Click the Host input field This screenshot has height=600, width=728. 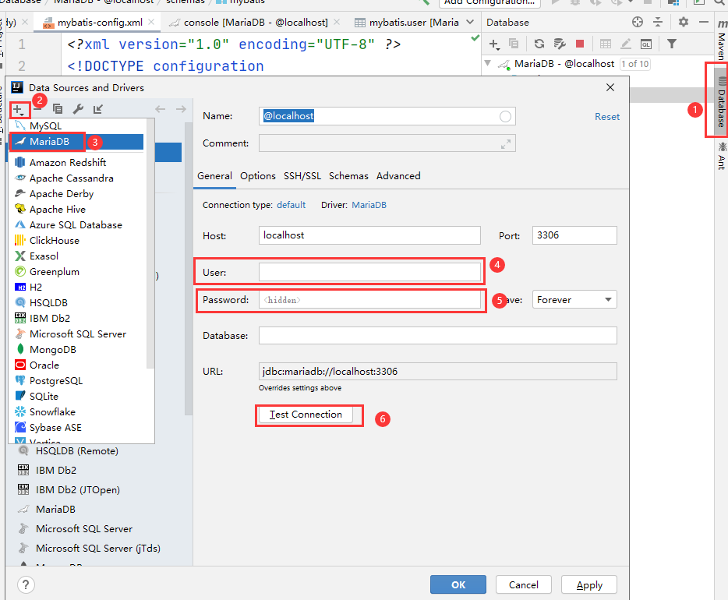(369, 235)
